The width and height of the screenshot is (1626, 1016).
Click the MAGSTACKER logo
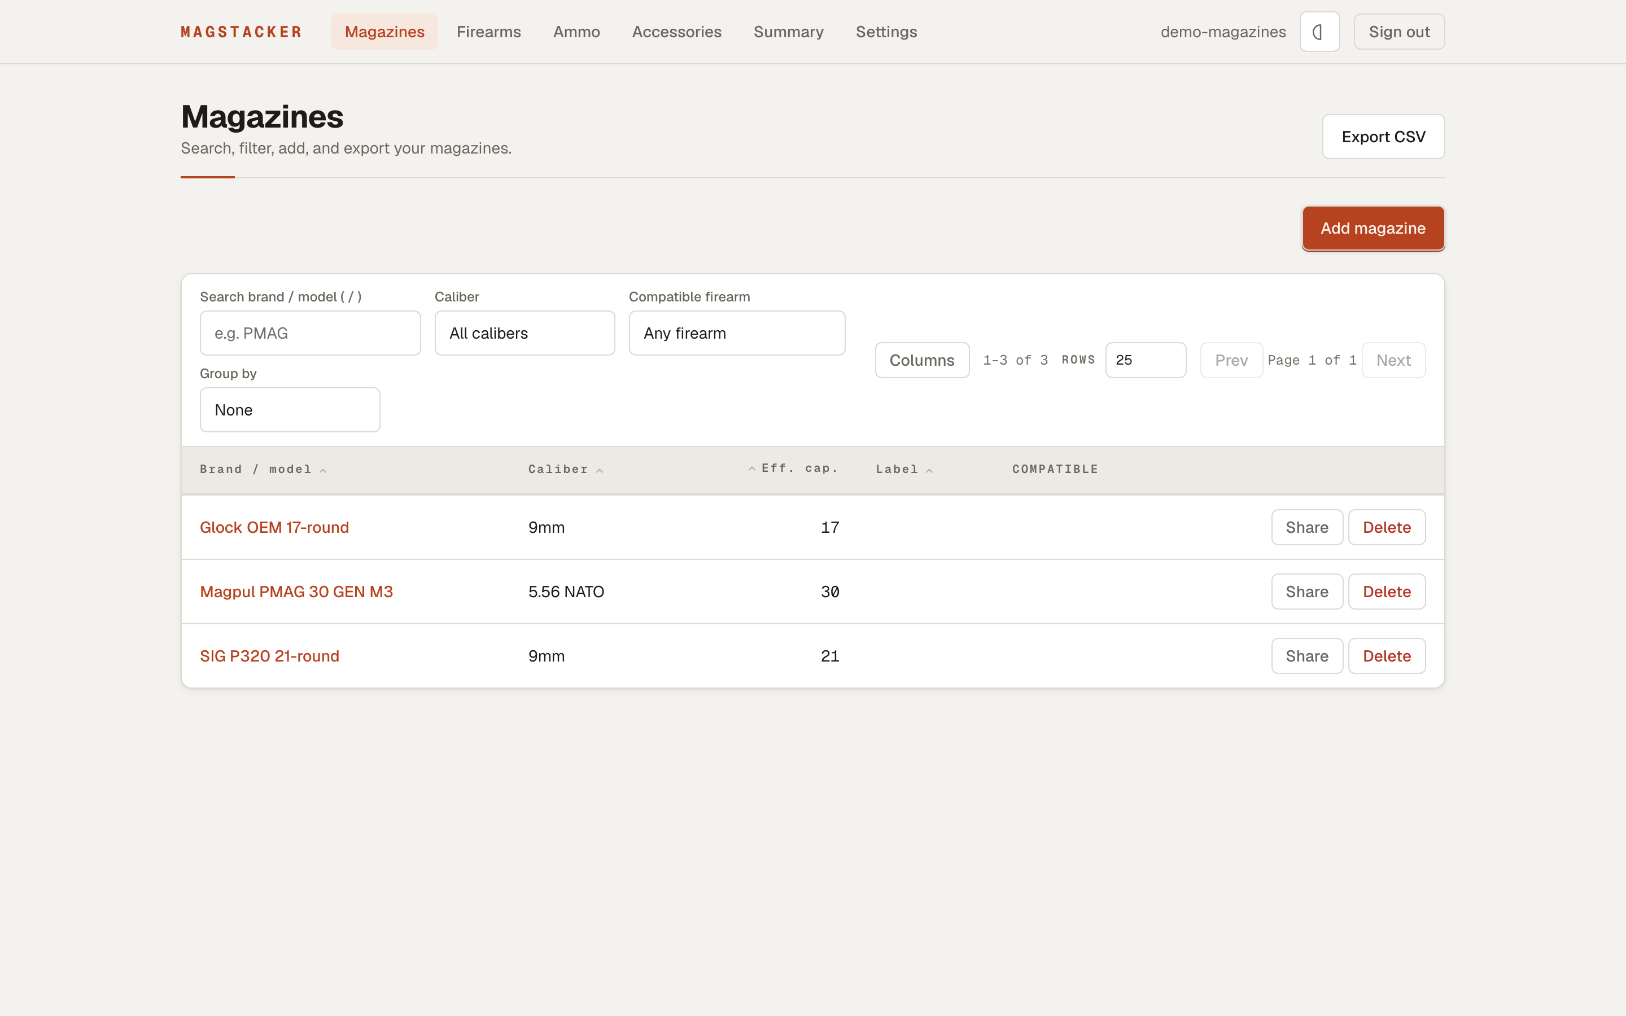pyautogui.click(x=241, y=32)
